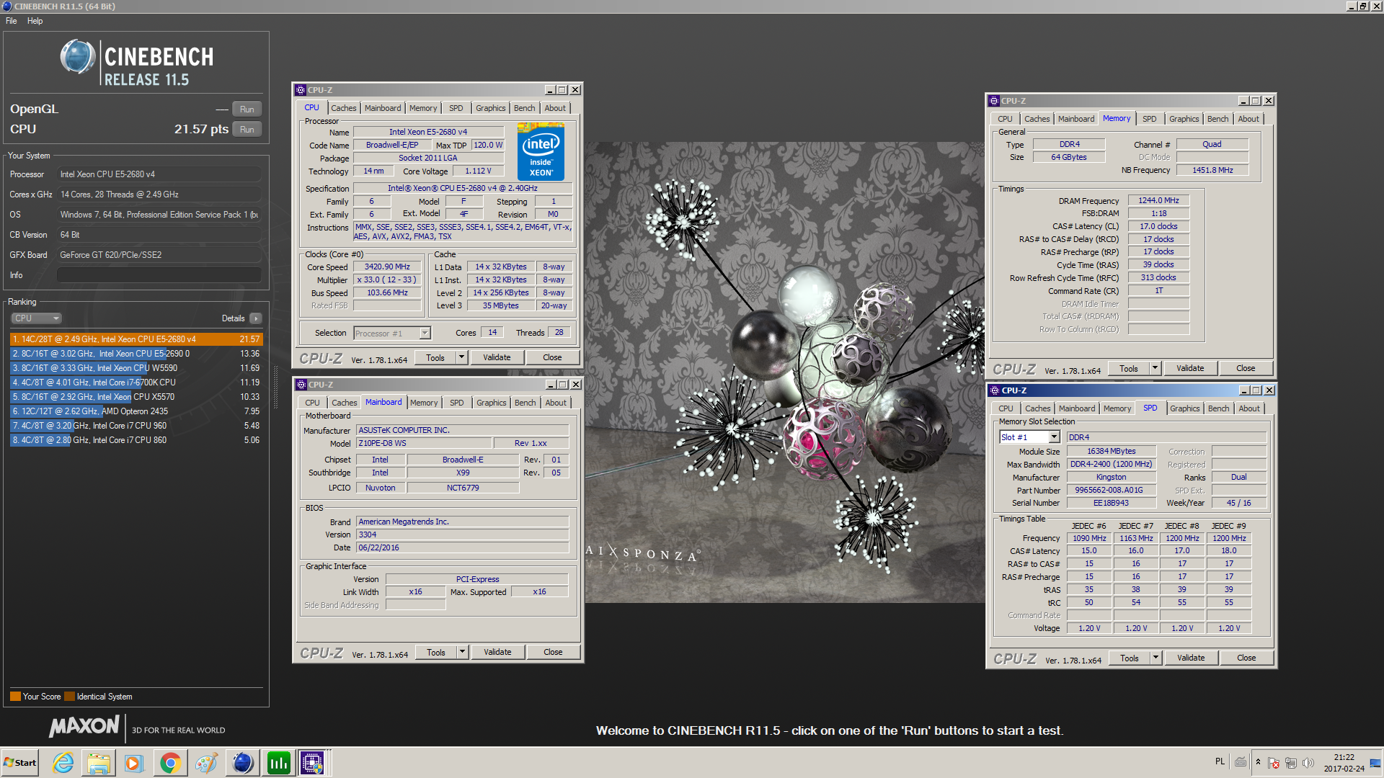Click the Kingston manufacturer field
Screen dimensions: 1384x778
tap(1111, 478)
